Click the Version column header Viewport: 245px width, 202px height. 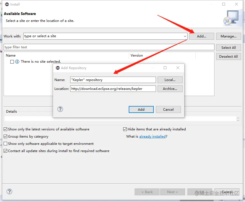click(137, 55)
